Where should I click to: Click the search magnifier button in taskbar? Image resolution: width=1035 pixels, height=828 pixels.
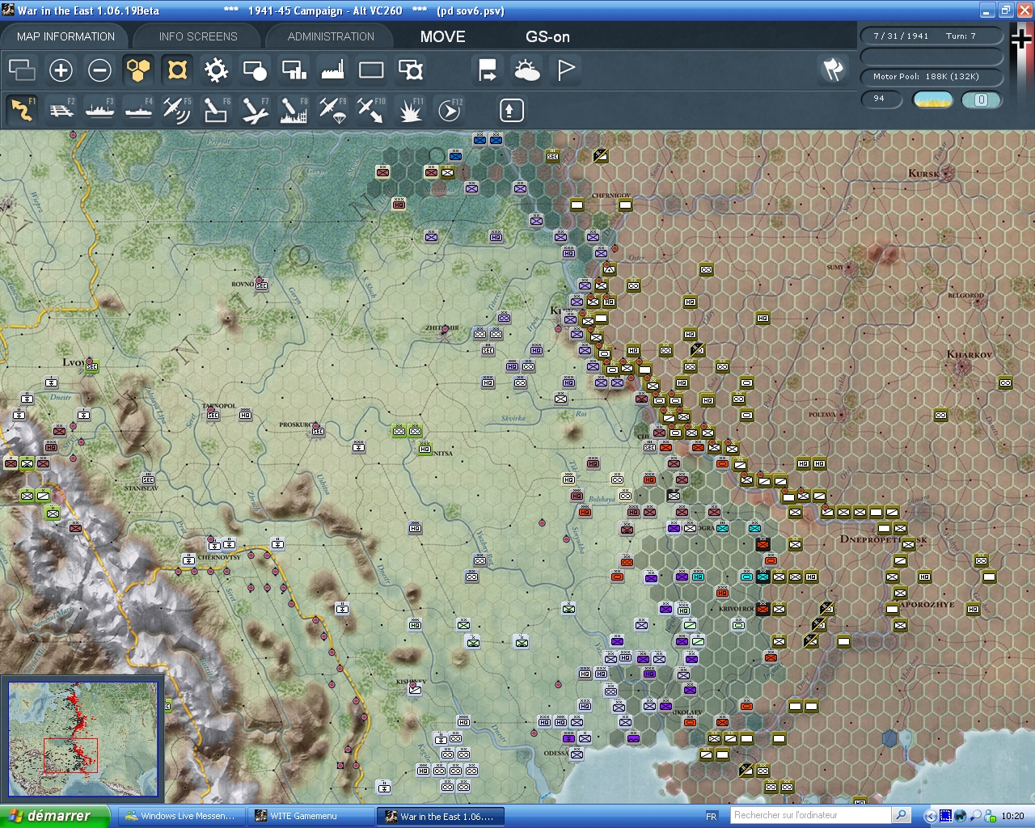pos(901,816)
